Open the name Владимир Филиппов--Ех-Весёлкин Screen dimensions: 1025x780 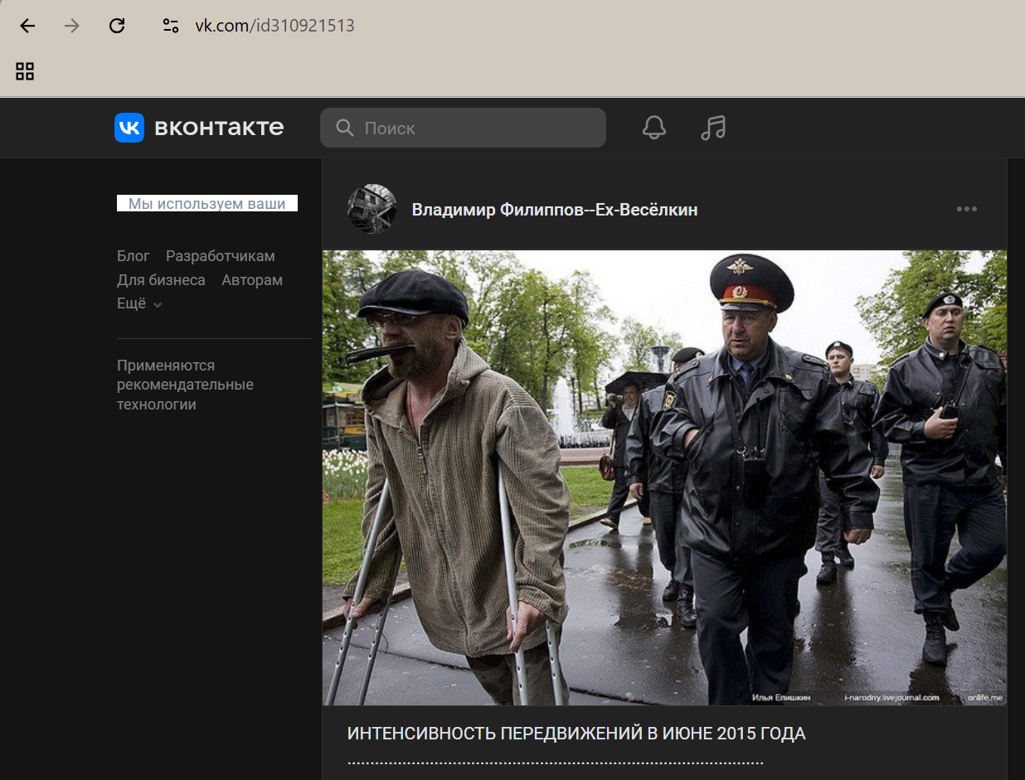(x=554, y=210)
